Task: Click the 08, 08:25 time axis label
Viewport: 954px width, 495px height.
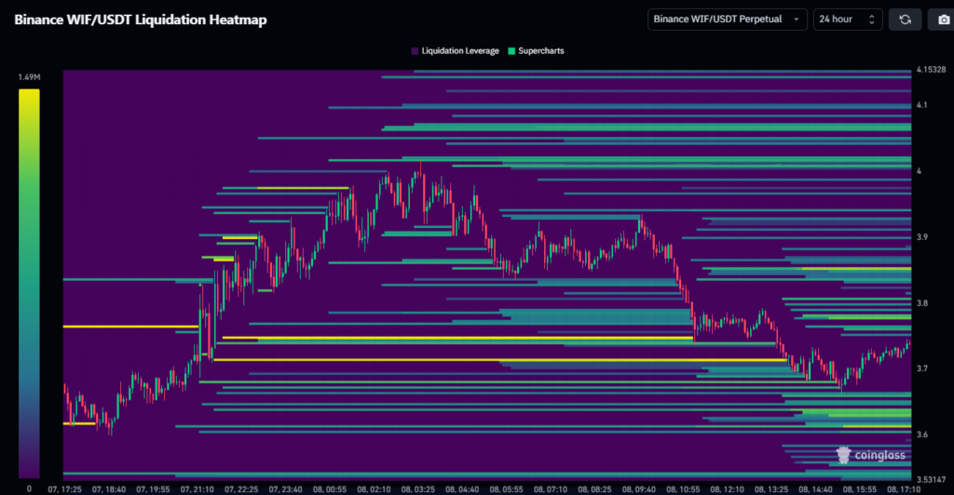Action: pyautogui.click(x=594, y=488)
